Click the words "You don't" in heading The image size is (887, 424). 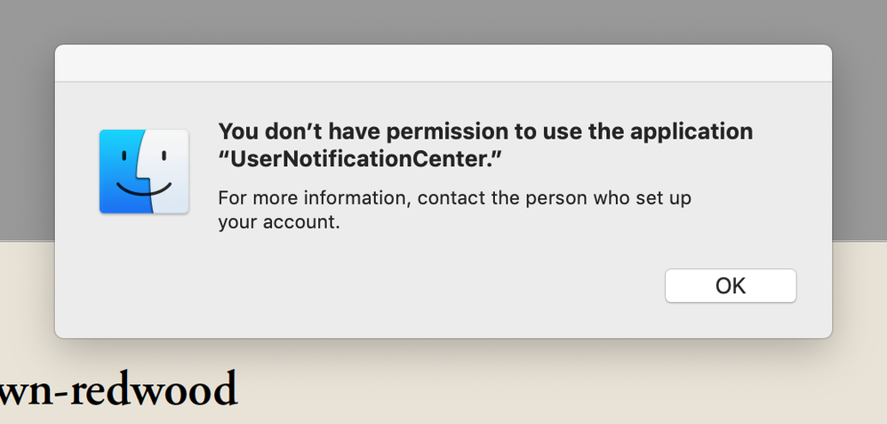click(x=270, y=132)
